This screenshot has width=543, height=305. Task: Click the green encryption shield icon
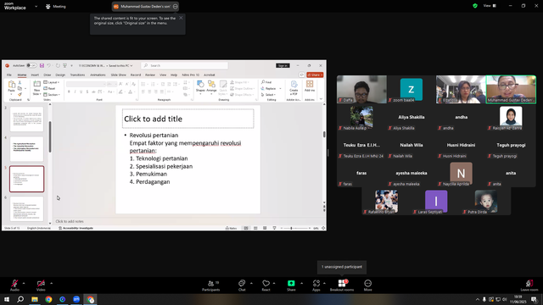point(475,6)
